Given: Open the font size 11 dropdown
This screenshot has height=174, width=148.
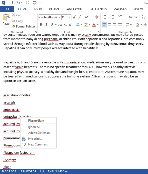Looking at the screenshot, I should tap(70, 17).
